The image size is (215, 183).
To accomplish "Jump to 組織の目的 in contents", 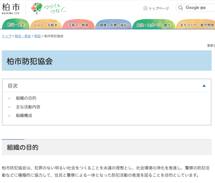I will click(x=26, y=98).
